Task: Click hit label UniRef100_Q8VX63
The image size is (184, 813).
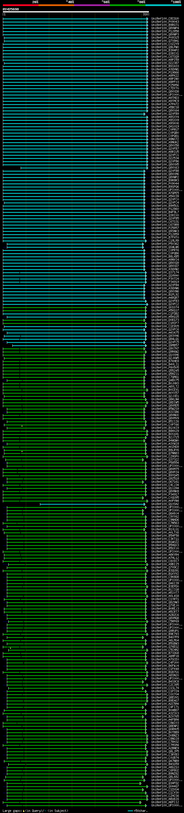Action: click(x=165, y=168)
